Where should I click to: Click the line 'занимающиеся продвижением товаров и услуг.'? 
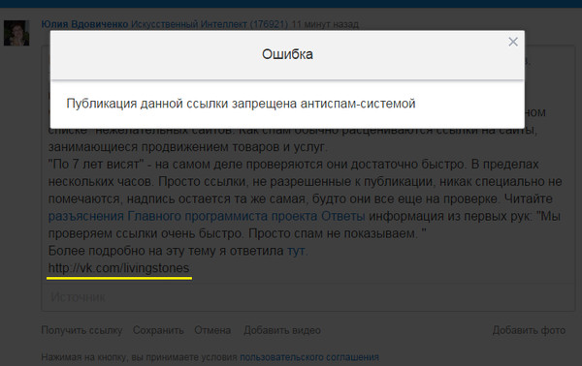point(188,147)
